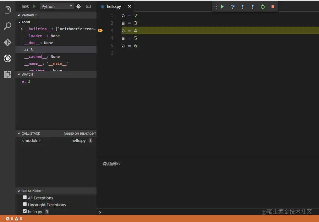The width and height of the screenshot is (319, 222).
Task: Click code line a = 3
Action: [x=129, y=23]
